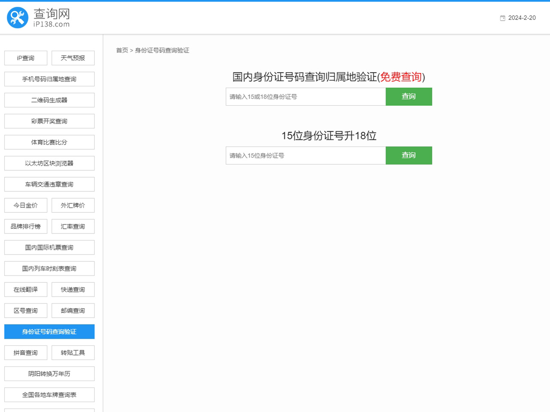Select 彩票开奖查询 in the sidebar
Screen dimensions: 550x412
49,121
